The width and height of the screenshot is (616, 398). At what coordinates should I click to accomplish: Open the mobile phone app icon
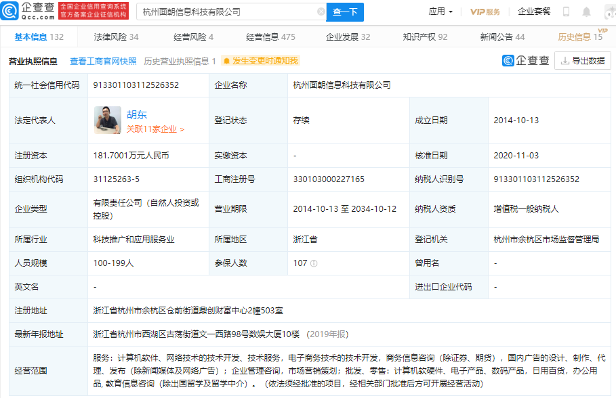(566, 12)
